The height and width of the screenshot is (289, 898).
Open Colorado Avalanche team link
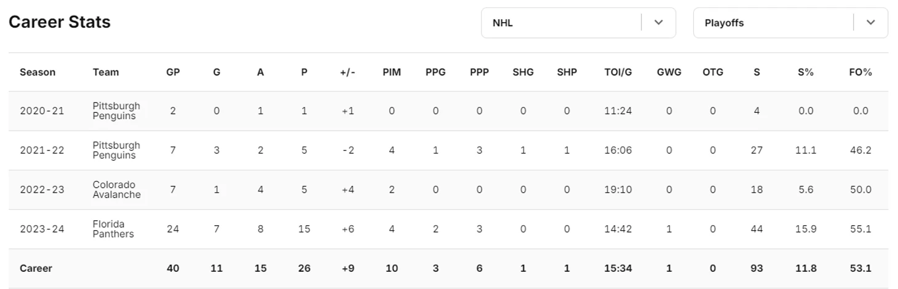(x=116, y=190)
